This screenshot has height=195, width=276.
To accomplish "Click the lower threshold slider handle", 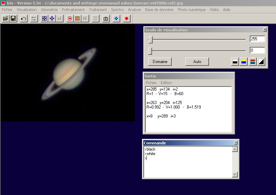I will pos(150,51).
